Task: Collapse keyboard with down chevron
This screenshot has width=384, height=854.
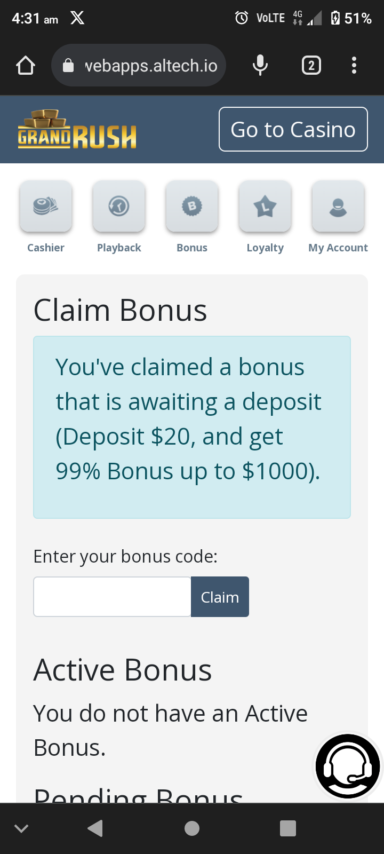Action: pyautogui.click(x=21, y=828)
